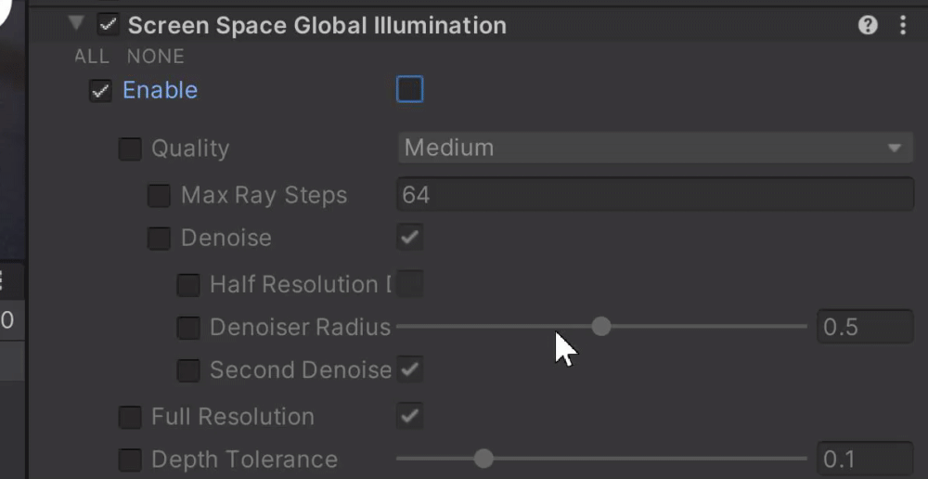Click the Max Ray Steps value field

pos(655,195)
